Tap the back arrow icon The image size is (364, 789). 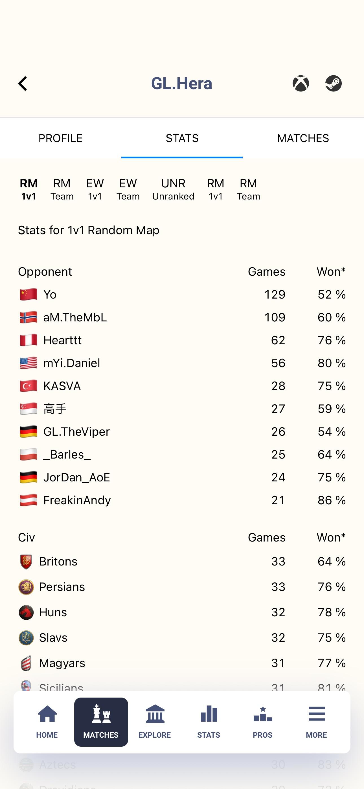point(23,84)
